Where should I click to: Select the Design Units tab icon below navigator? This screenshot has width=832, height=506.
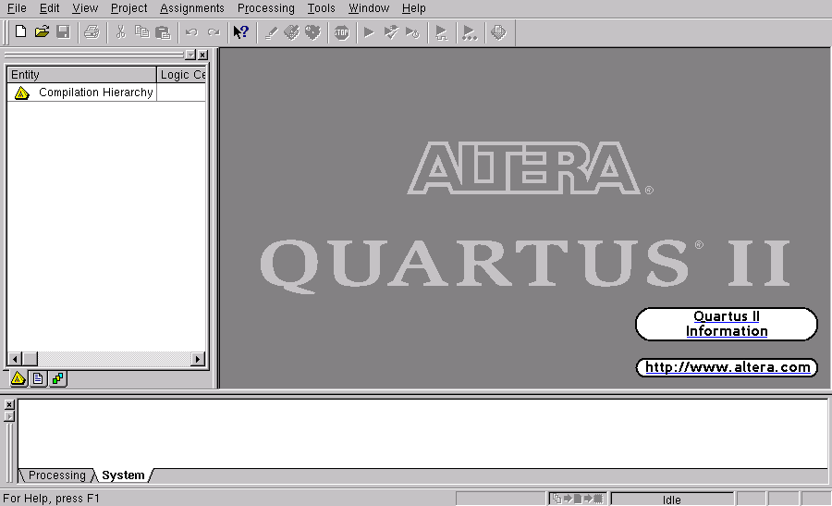pos(57,378)
